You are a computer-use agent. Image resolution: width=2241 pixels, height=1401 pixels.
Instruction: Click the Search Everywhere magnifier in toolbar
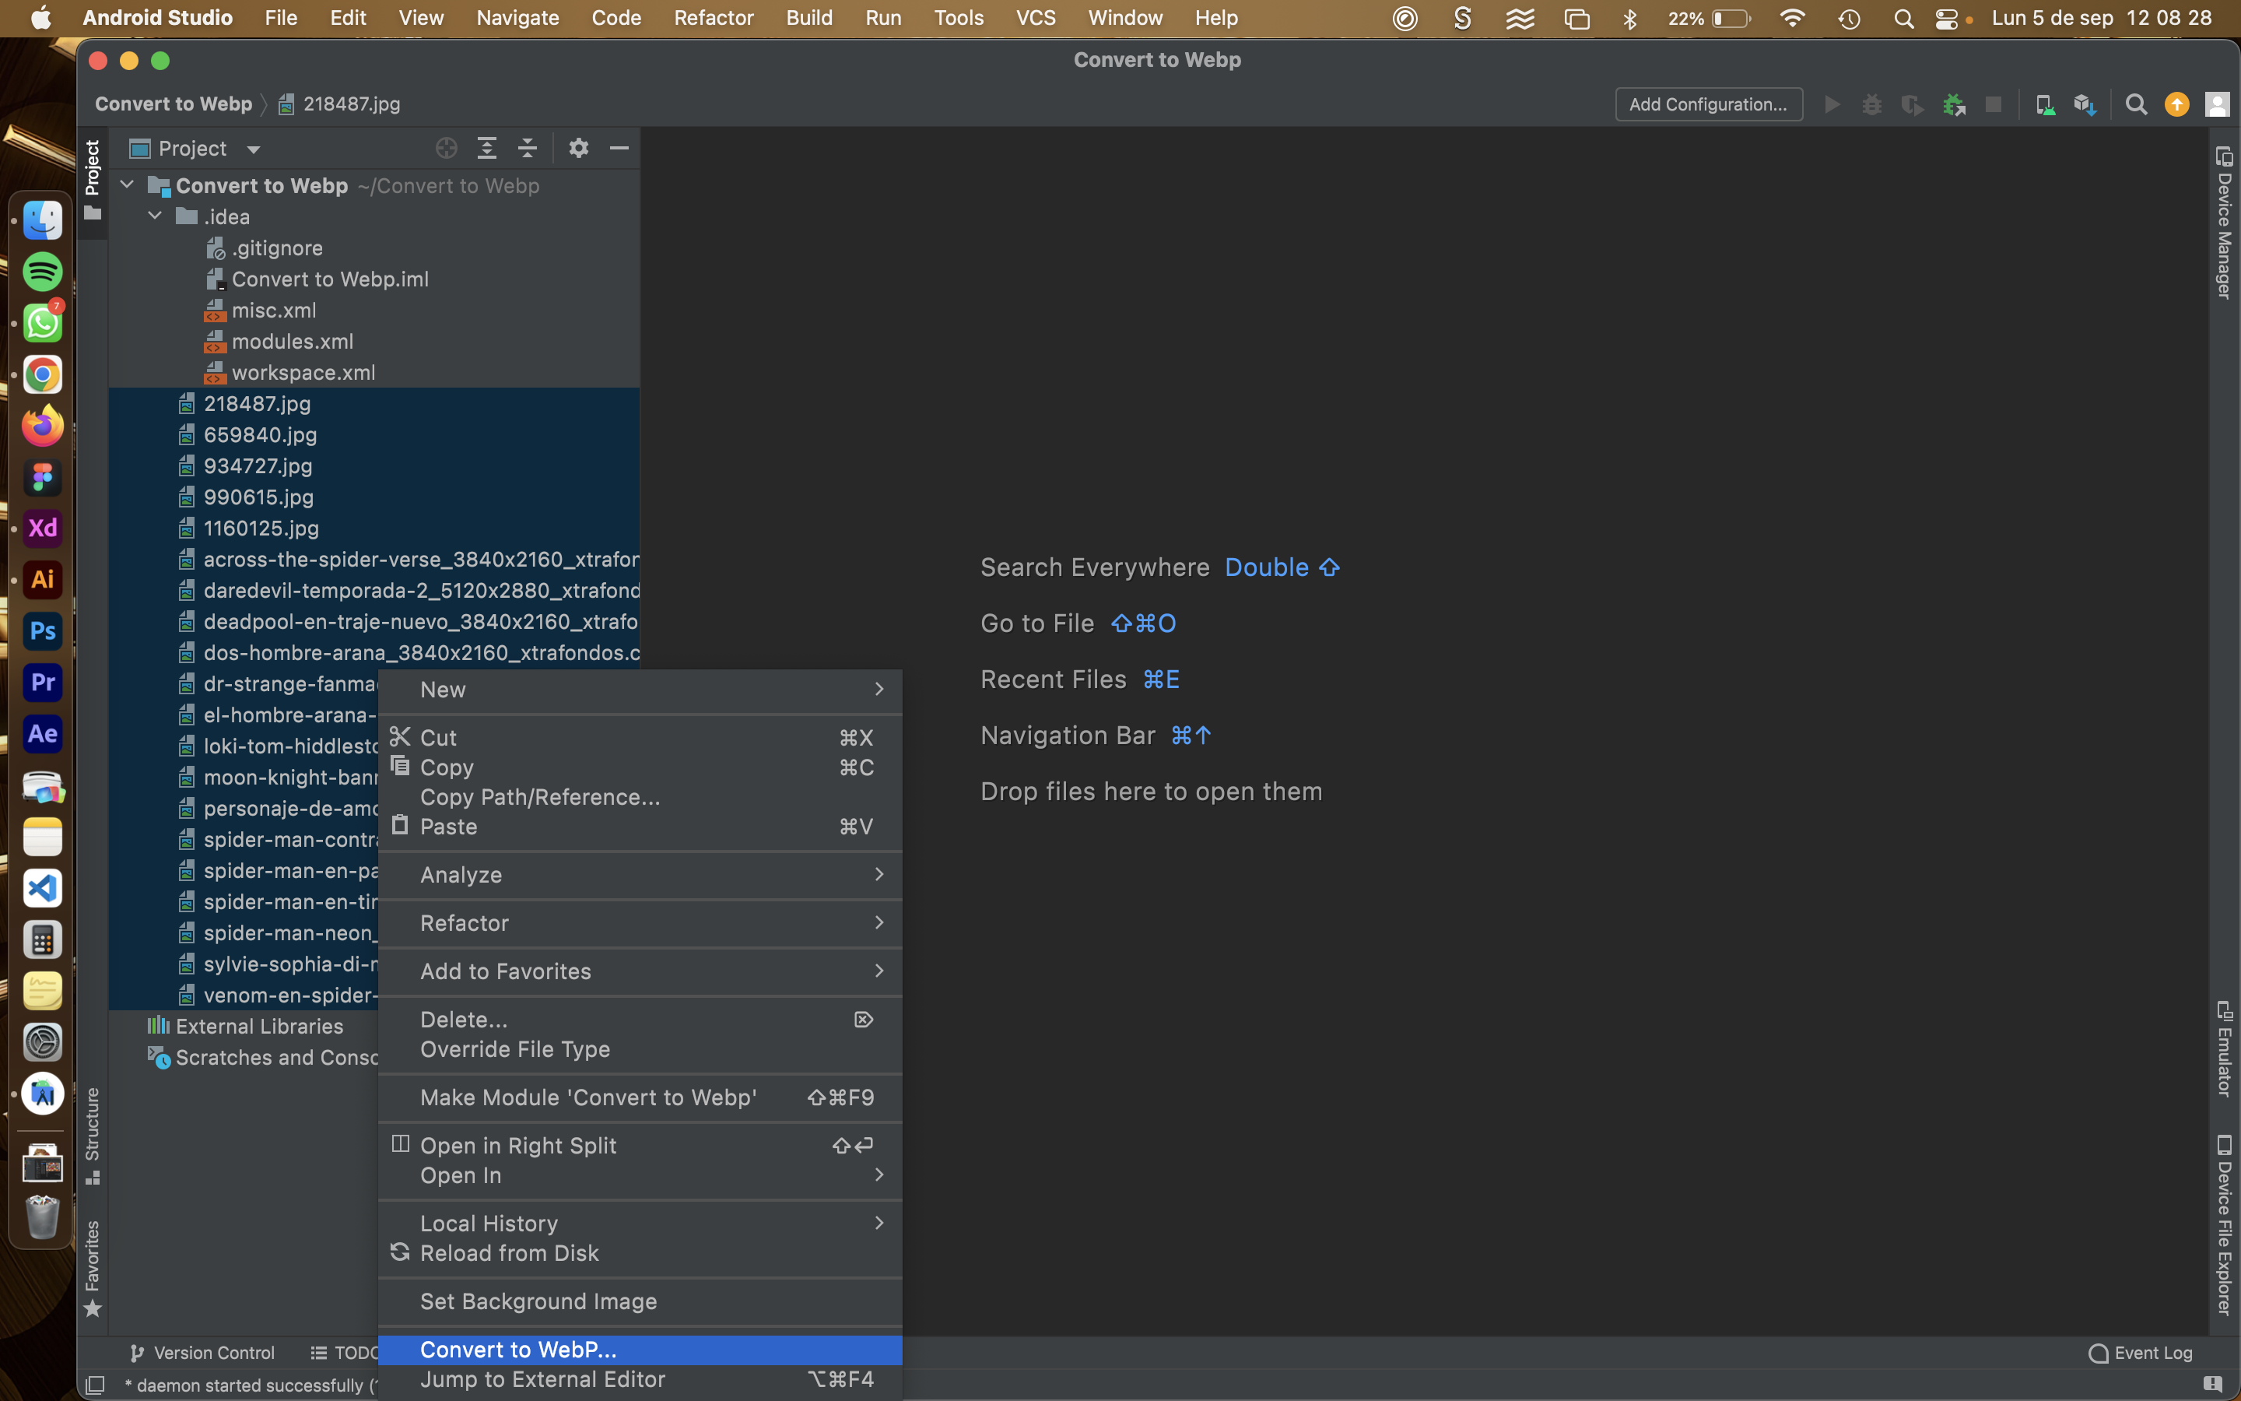click(2135, 105)
